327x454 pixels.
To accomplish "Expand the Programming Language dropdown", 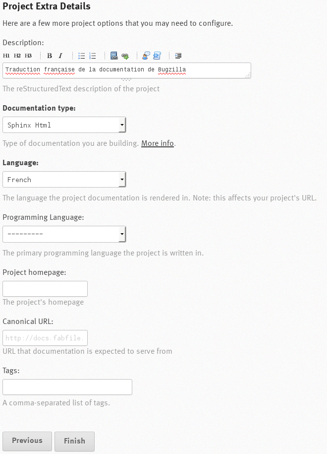I will point(63,234).
